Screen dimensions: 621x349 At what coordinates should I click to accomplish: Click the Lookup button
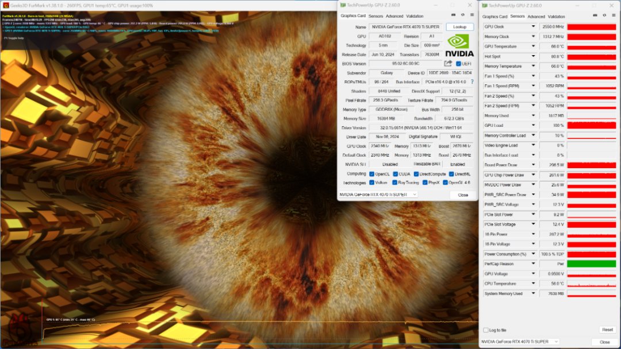point(459,27)
